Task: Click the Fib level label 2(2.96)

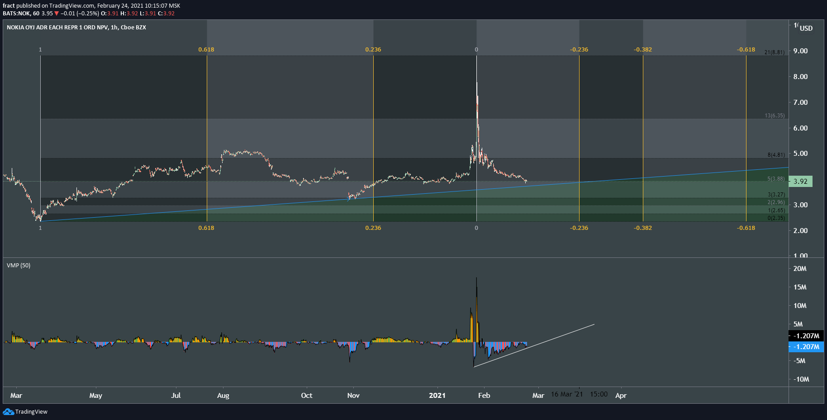Action: click(x=776, y=202)
